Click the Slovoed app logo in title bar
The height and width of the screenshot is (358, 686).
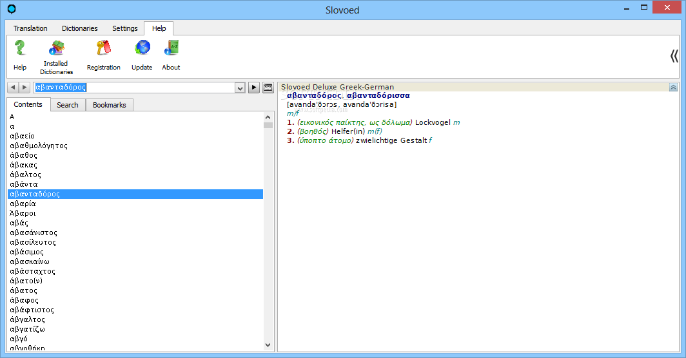(12, 9)
